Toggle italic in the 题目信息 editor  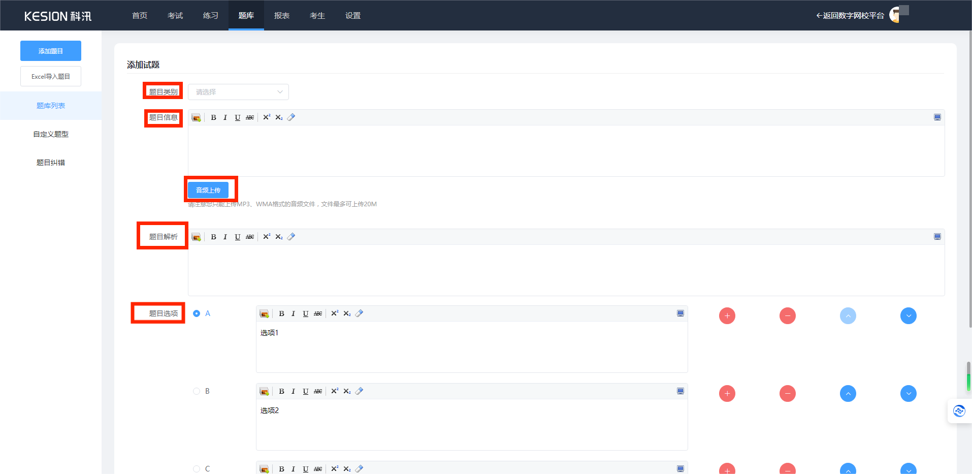click(225, 117)
